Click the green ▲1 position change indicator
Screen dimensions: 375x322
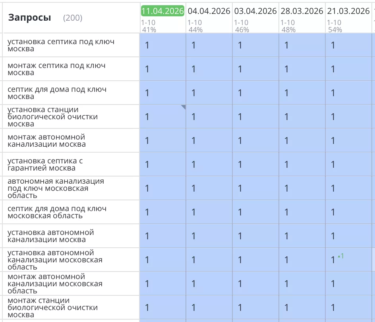[340, 256]
